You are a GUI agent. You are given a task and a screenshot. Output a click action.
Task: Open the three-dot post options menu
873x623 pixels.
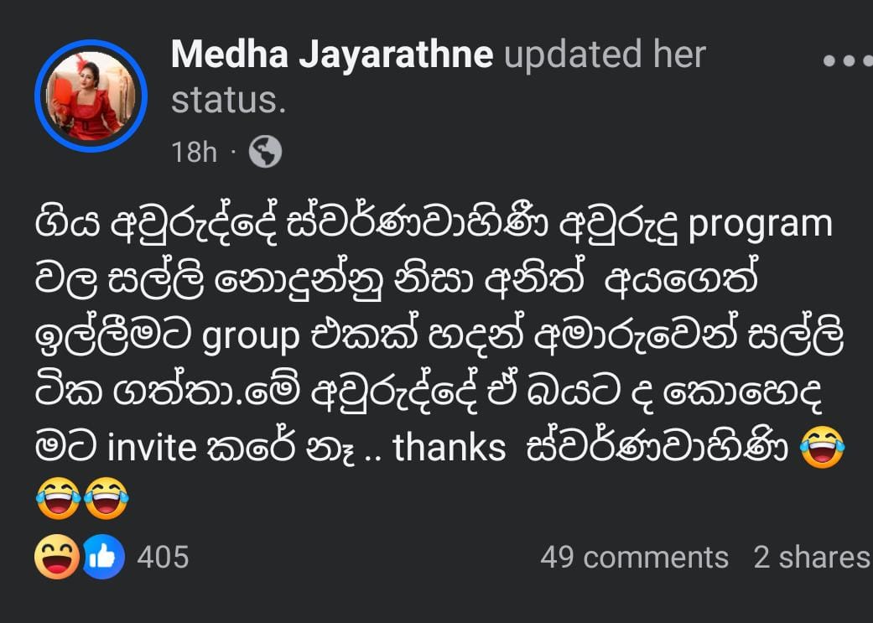pyautogui.click(x=845, y=60)
